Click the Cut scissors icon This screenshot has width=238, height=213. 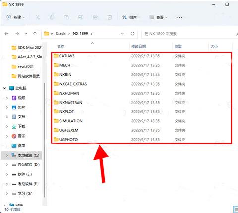pos(38,17)
